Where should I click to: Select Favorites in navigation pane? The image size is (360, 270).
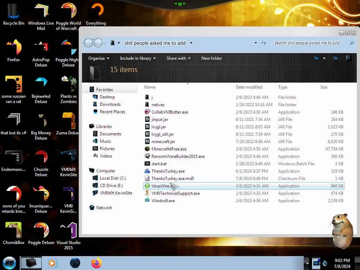pos(110,90)
